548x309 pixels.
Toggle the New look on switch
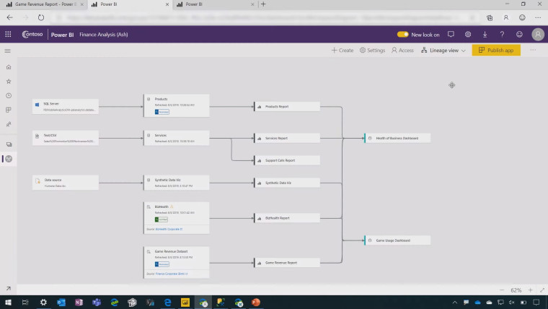(x=402, y=35)
